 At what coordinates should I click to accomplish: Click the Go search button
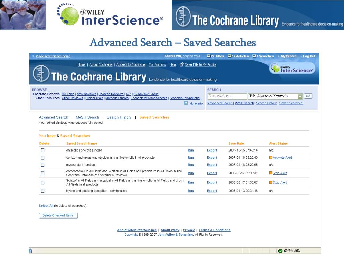pyautogui.click(x=308, y=96)
